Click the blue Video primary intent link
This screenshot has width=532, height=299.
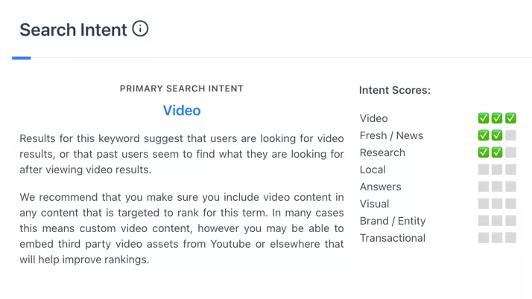(182, 110)
